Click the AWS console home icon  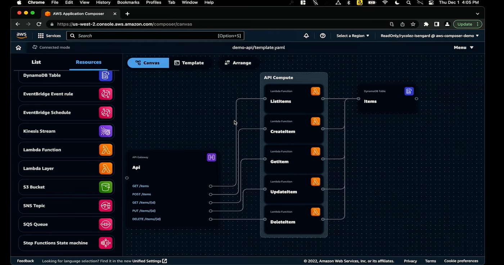tap(18, 47)
